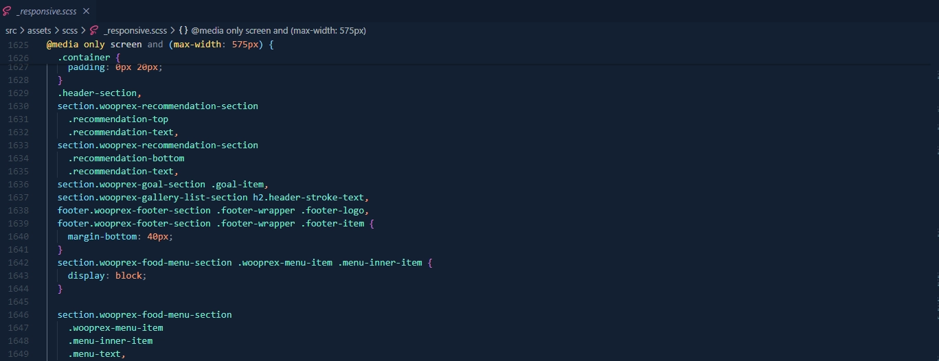Place cursor on .header-section selector

[99, 93]
